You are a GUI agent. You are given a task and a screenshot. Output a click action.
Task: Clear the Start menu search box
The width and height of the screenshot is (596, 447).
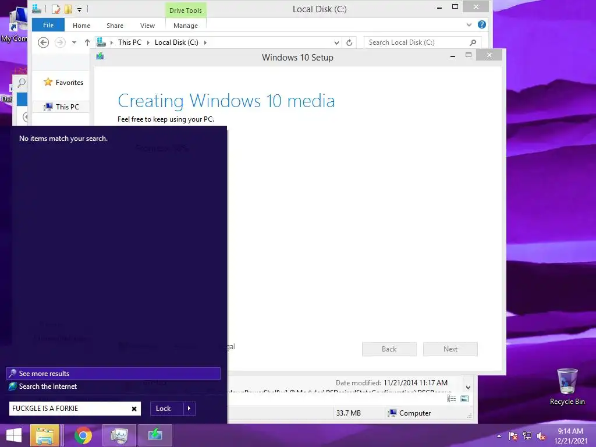point(134,409)
